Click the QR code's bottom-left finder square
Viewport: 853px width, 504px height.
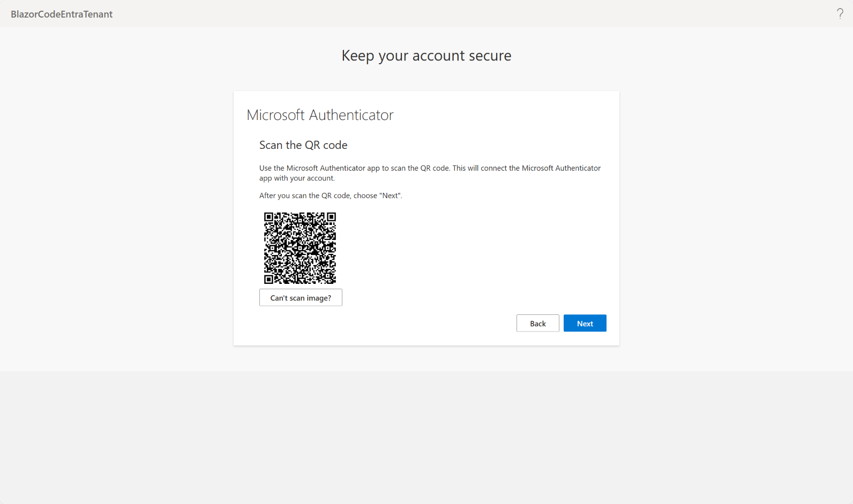click(269, 279)
